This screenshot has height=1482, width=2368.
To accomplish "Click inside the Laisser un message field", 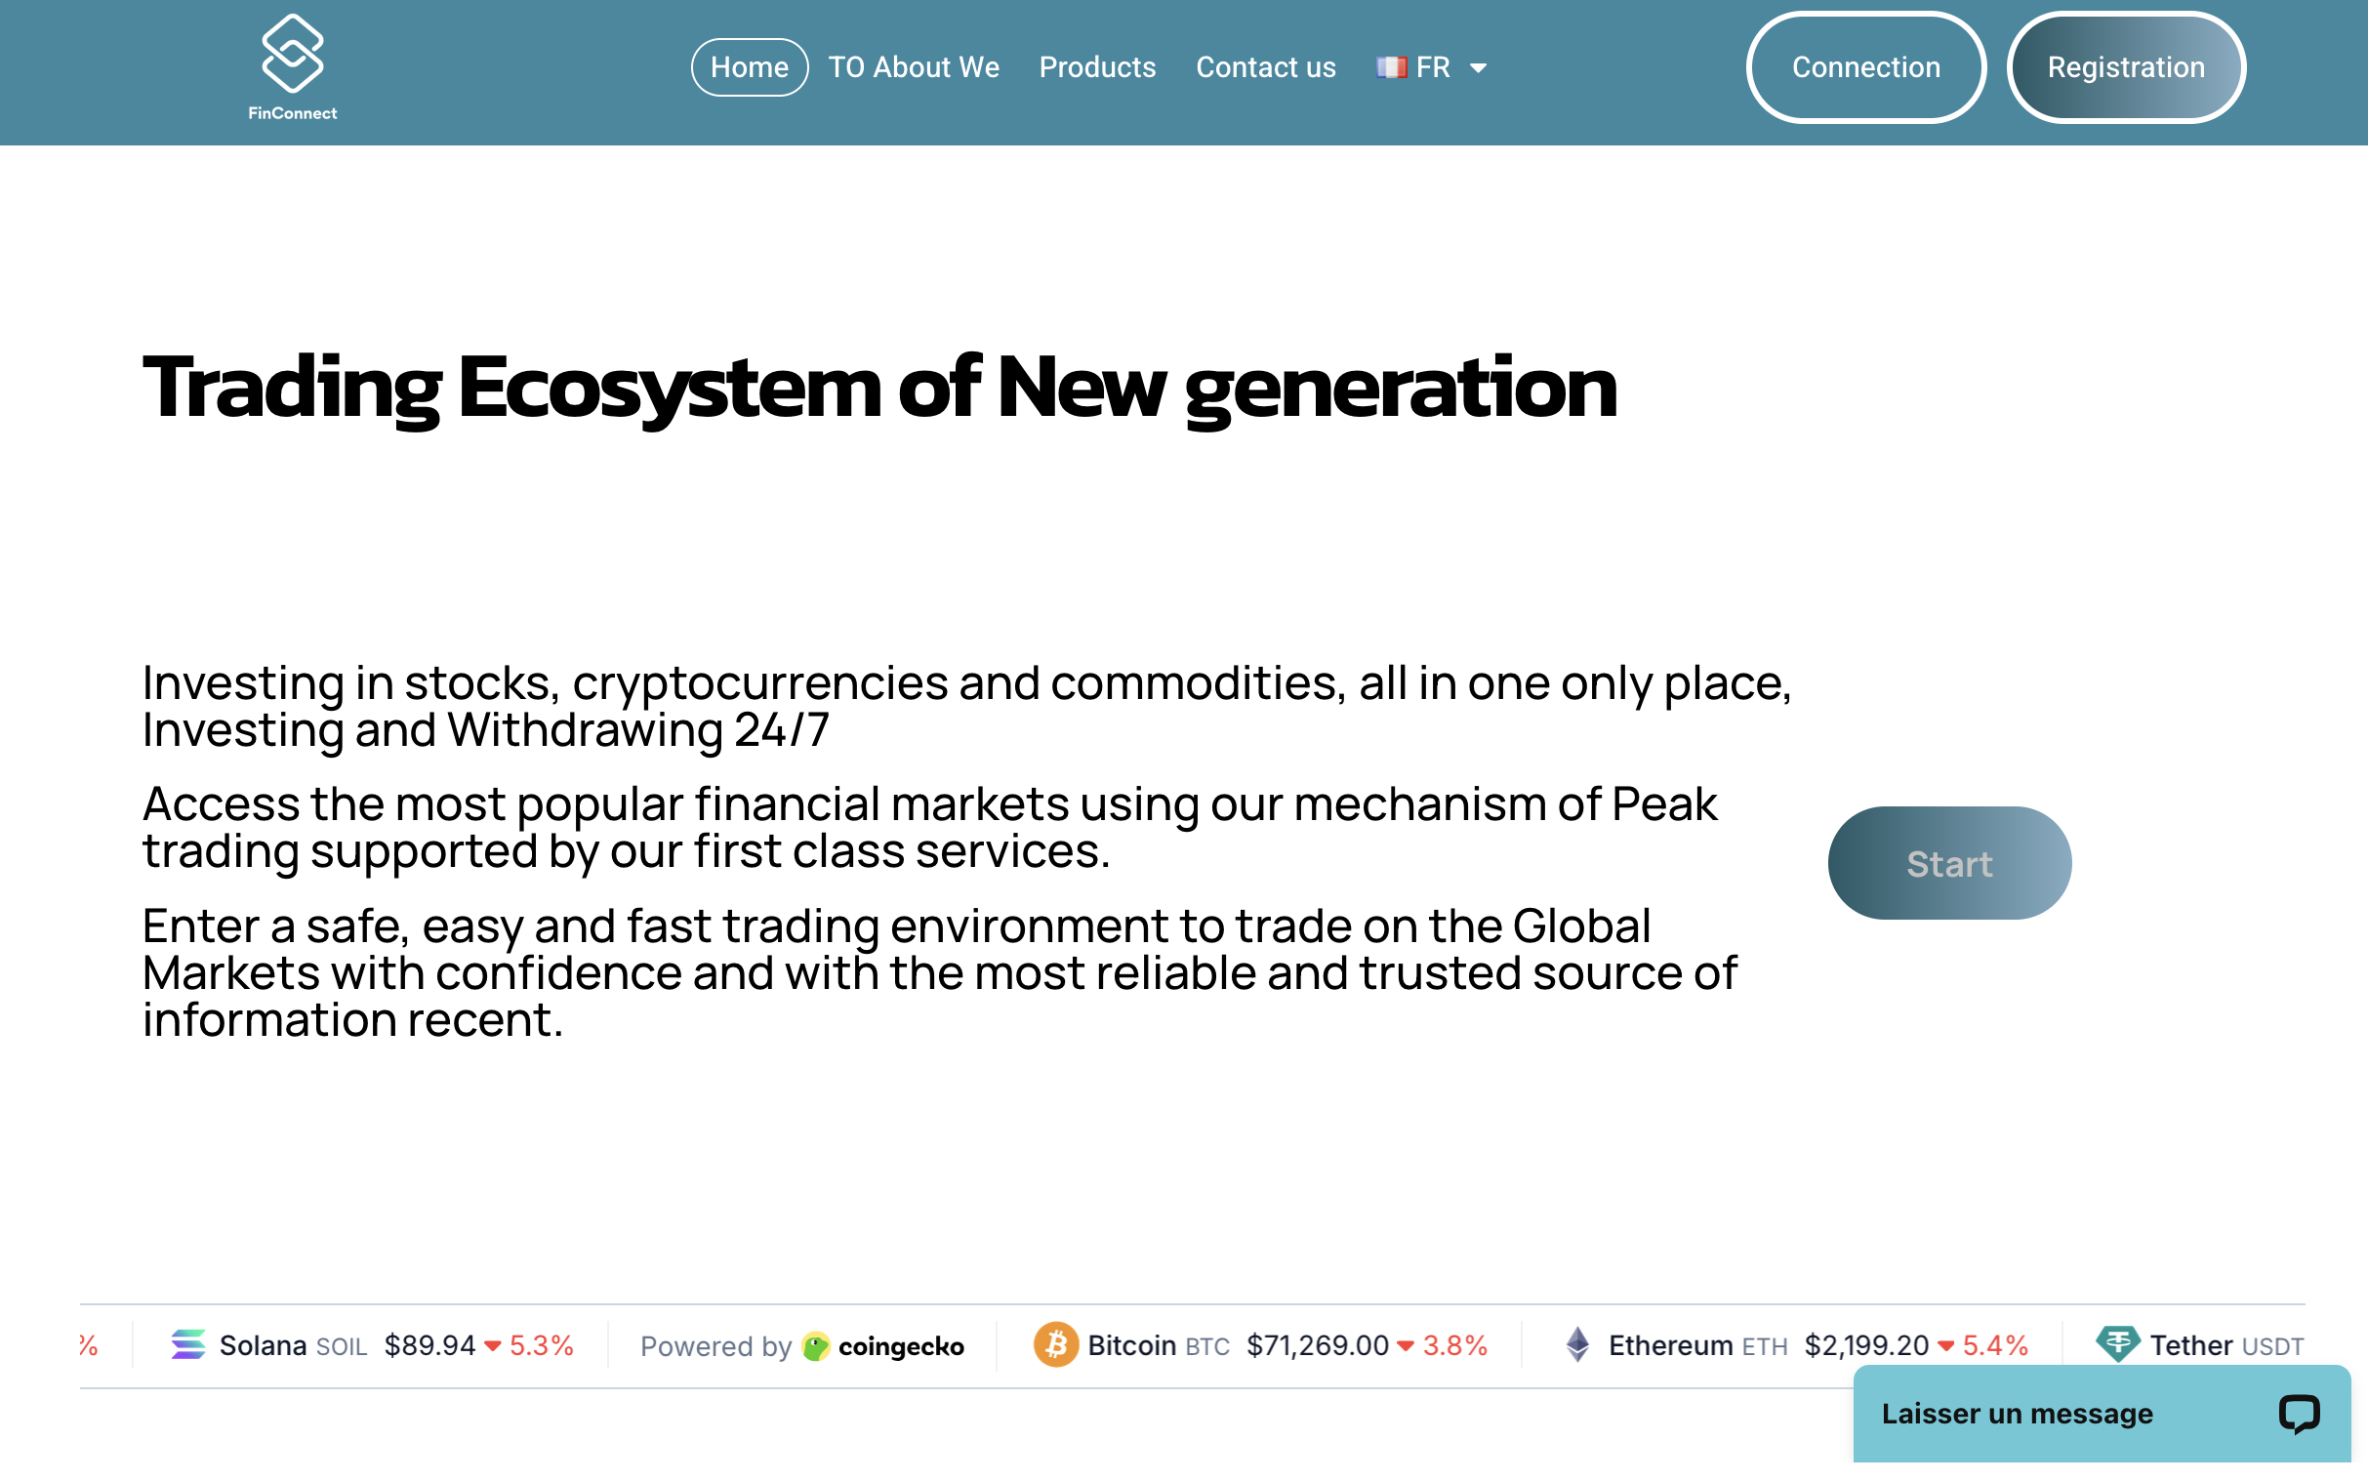I will [x=2015, y=1414].
